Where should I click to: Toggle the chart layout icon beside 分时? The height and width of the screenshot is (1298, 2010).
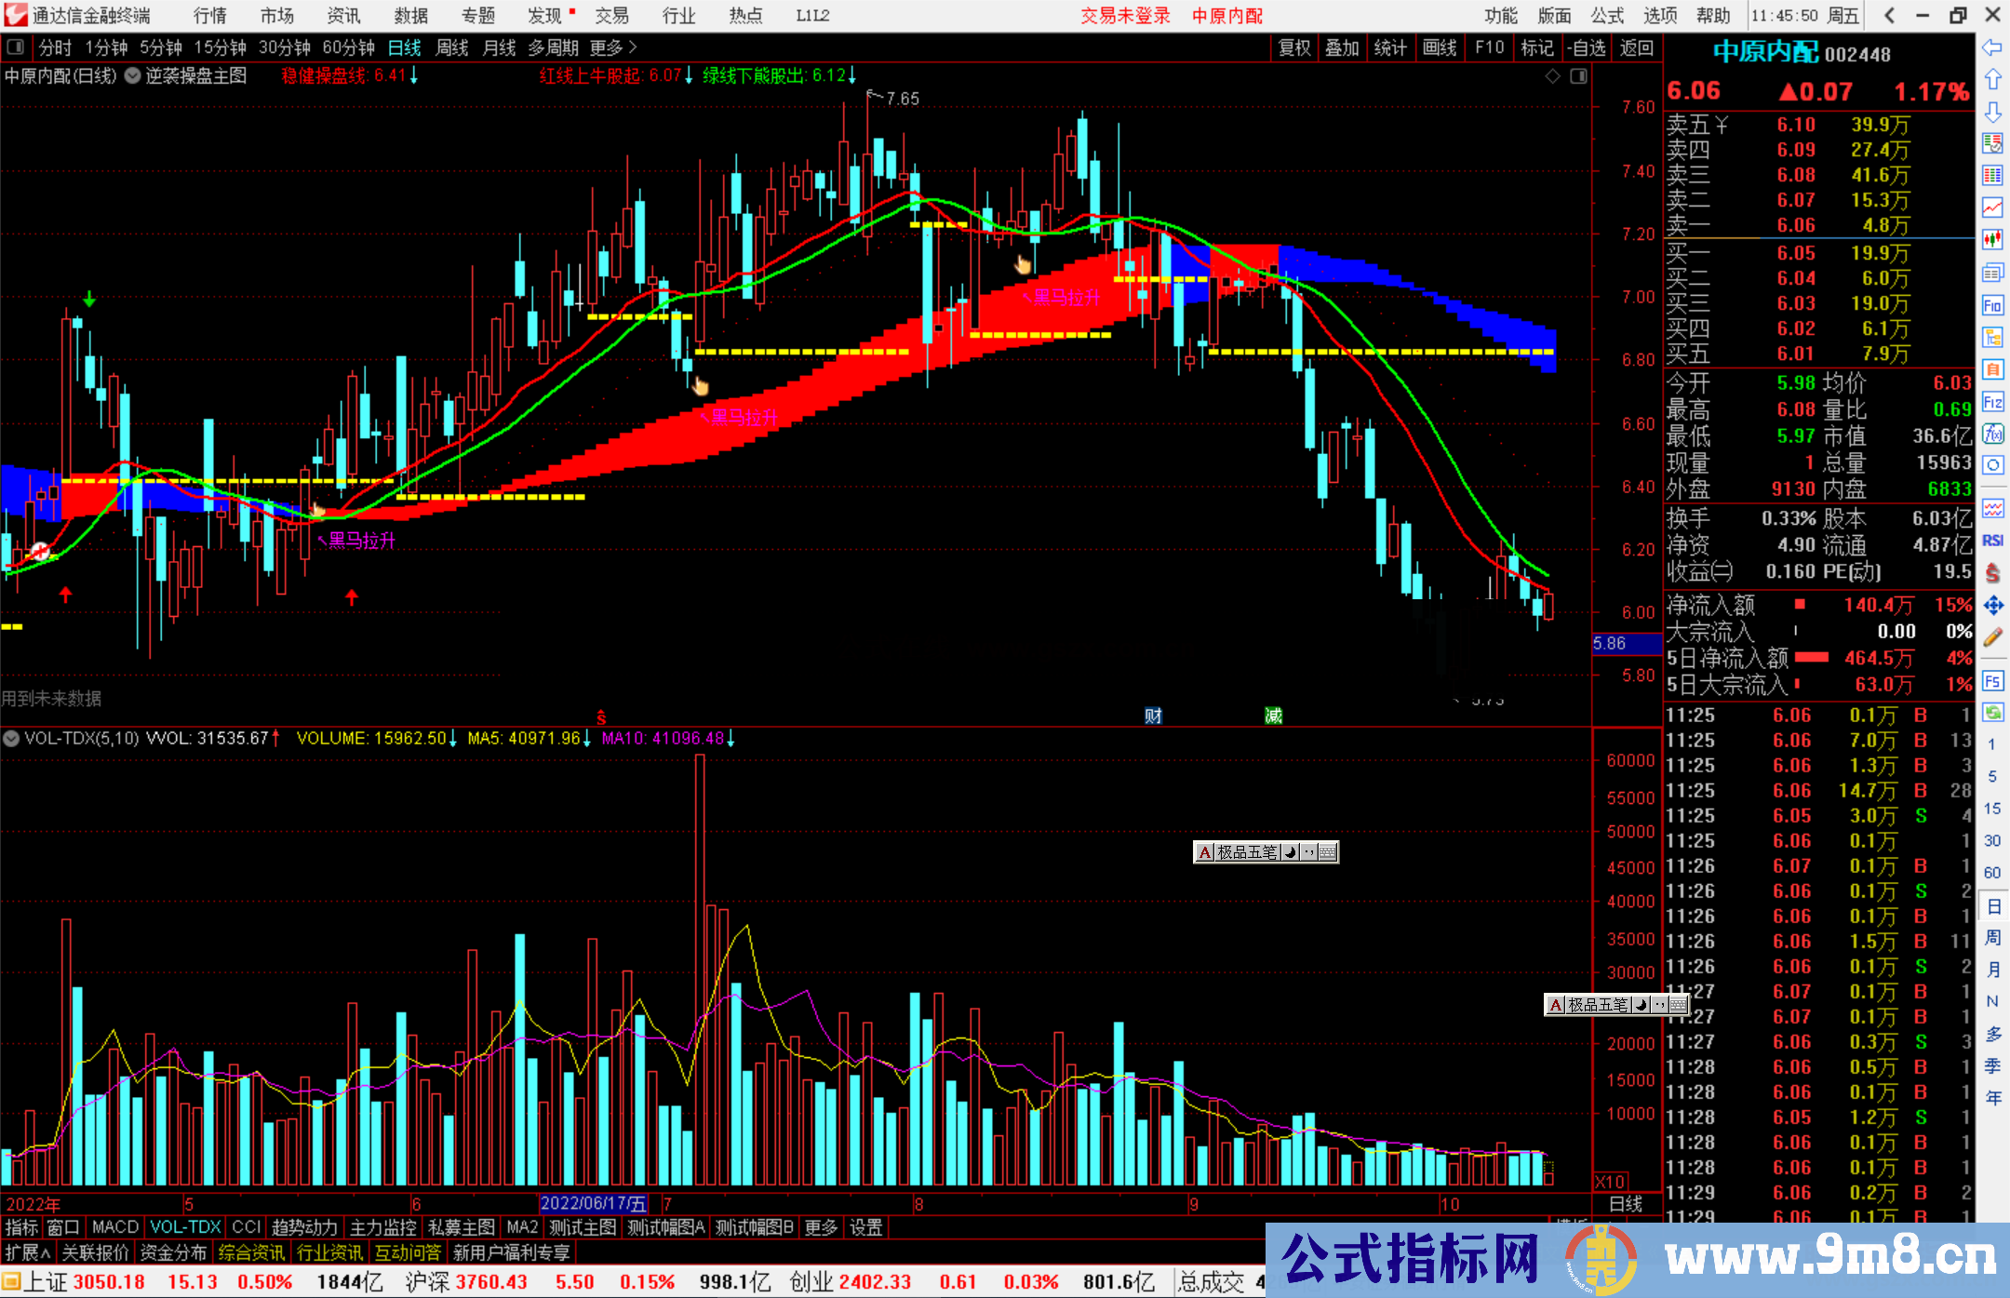[16, 47]
